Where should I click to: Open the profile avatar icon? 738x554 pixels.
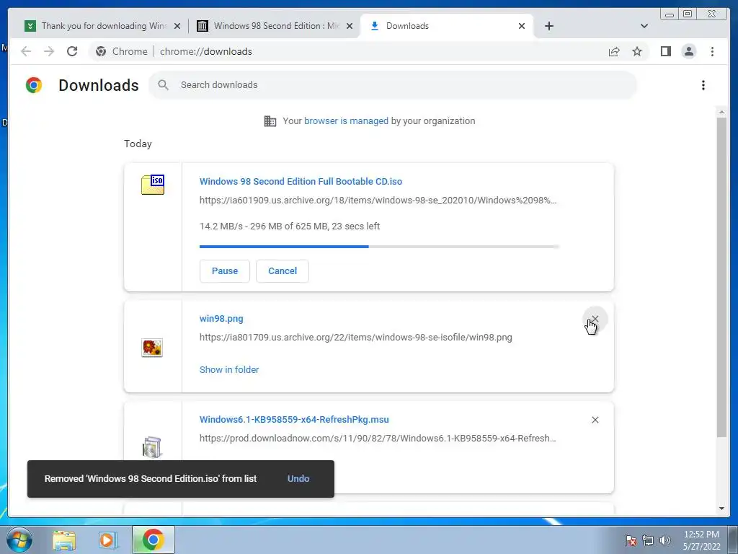pyautogui.click(x=688, y=51)
